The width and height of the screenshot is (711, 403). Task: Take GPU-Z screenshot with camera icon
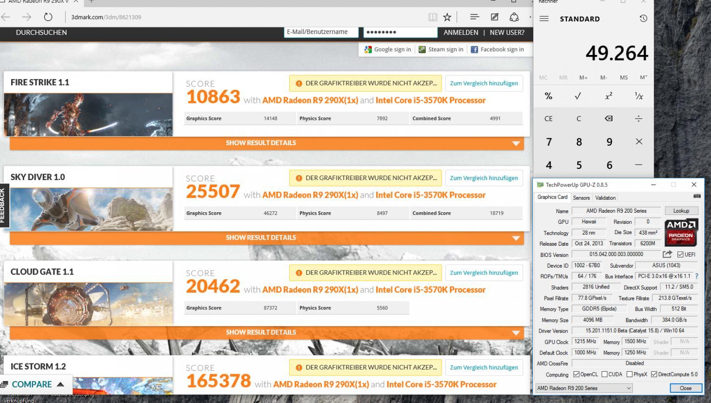click(697, 196)
